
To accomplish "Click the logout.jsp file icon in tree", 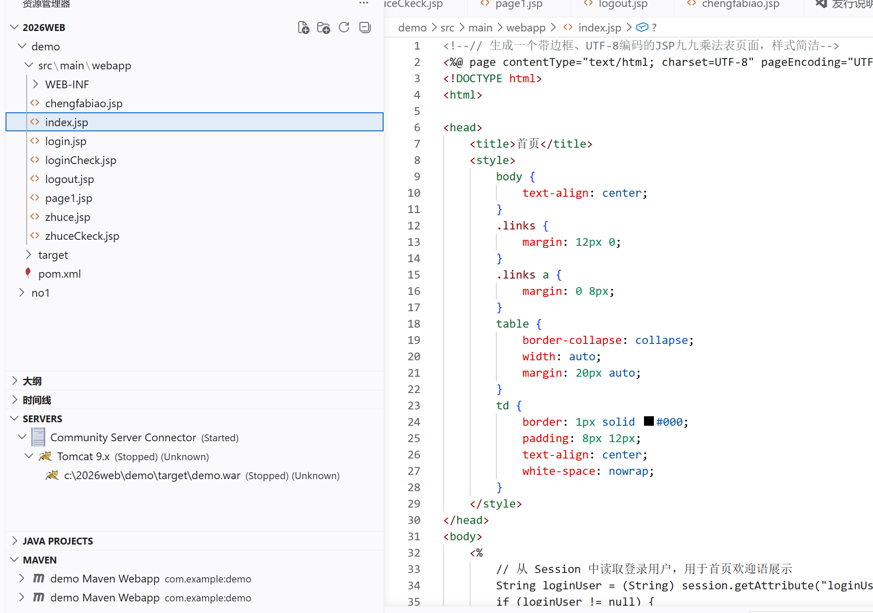I will tap(35, 179).
